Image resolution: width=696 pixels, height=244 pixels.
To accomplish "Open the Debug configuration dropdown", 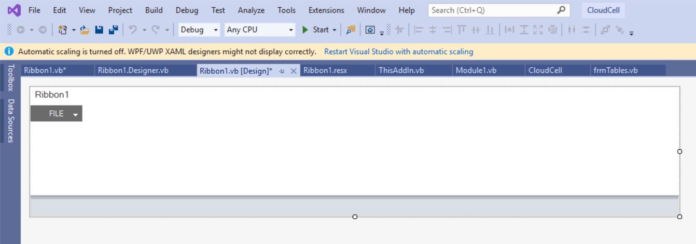I will pos(199,30).
